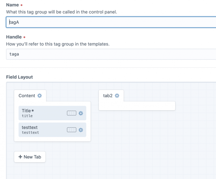This screenshot has width=216, height=179.
Task: Select the tab2 tab label
Action: click(x=108, y=96)
